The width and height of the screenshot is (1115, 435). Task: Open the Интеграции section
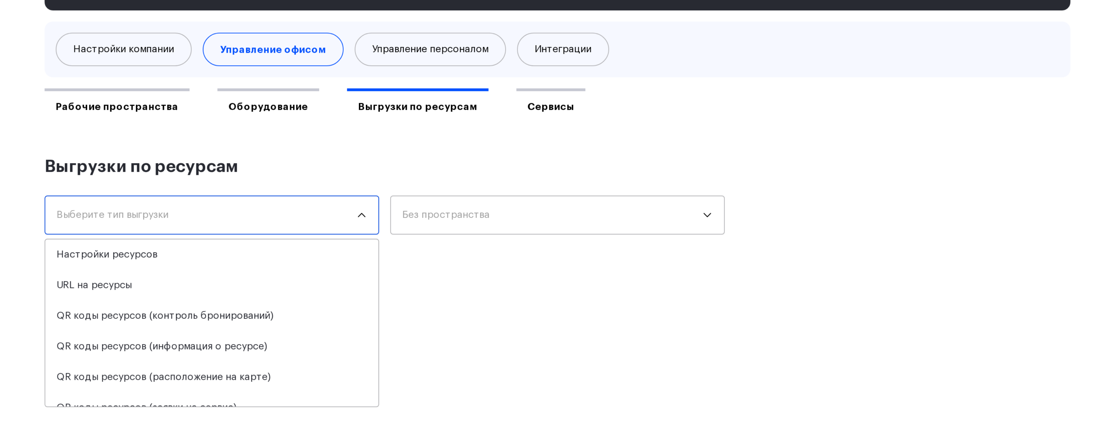tap(563, 49)
